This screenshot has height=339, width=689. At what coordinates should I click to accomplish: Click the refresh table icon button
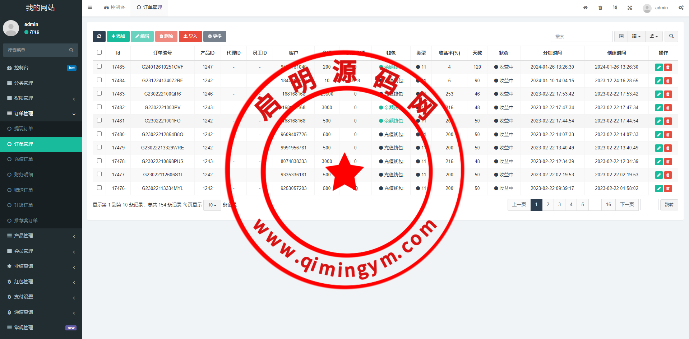(x=99, y=36)
